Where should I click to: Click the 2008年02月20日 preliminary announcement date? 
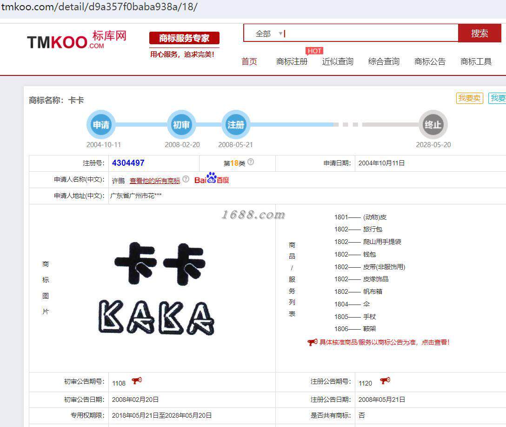point(135,400)
